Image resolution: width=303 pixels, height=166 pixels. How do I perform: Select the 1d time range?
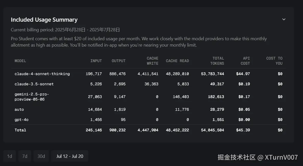[x=9, y=156]
